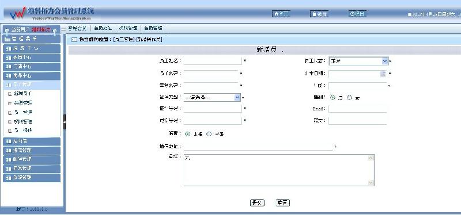Open the staff status dropdown showing 正常
This screenshot has height=215, width=461.
point(358,61)
